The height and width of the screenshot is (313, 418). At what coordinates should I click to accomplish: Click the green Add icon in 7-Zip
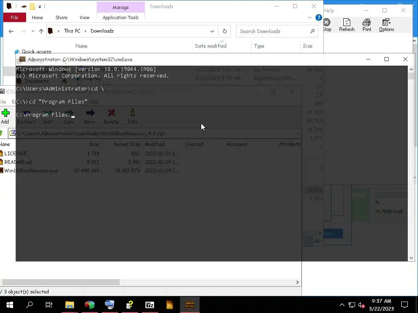point(5,113)
